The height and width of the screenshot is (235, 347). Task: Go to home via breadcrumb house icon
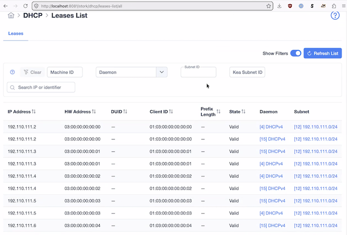(x=11, y=15)
